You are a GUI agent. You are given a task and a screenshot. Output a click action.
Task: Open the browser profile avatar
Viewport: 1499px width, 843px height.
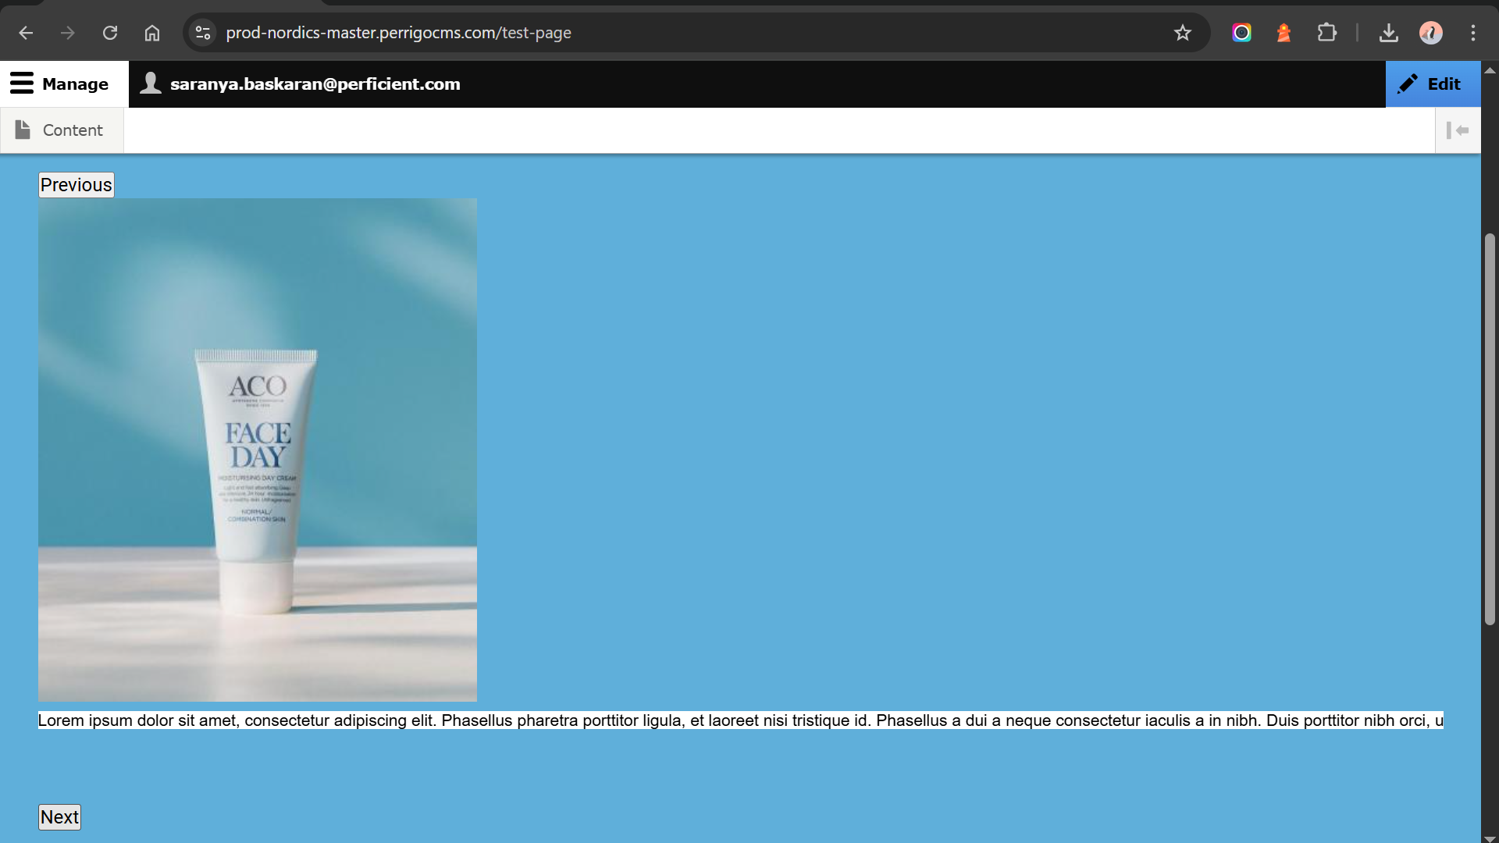(1431, 33)
